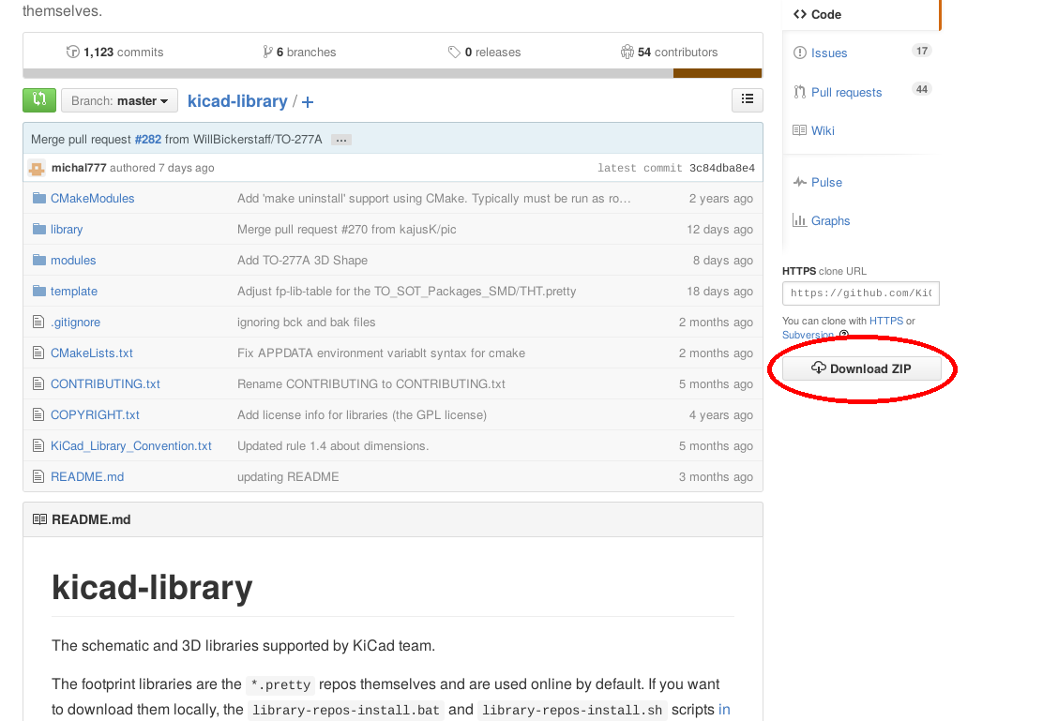Click file icon next to CMakeLists.txt
The width and height of the screenshot is (1058, 721).
[x=38, y=353]
